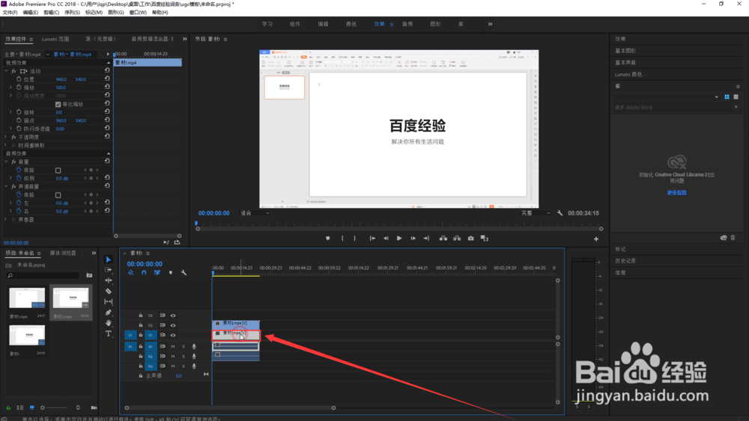Click the Lift button in program monitor
749x421 pixels.
[x=443, y=239]
